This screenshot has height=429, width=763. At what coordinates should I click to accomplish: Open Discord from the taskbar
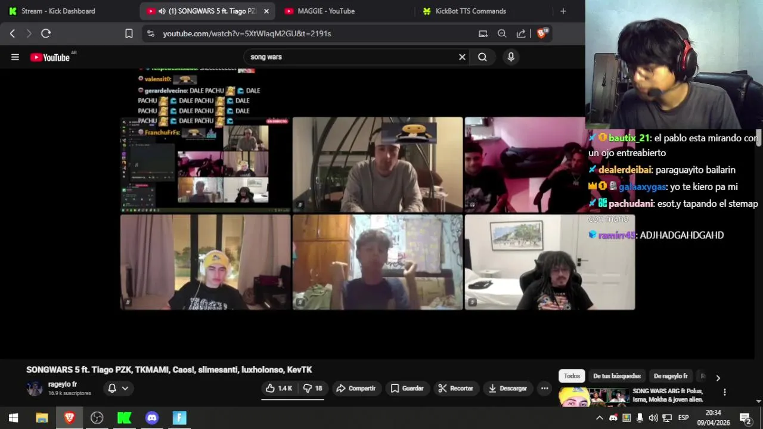tap(152, 418)
